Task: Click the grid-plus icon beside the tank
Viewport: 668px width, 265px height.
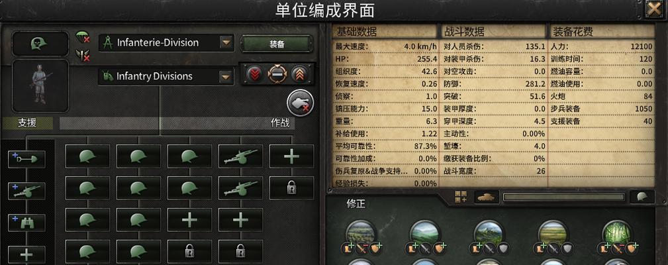Action: (x=461, y=197)
